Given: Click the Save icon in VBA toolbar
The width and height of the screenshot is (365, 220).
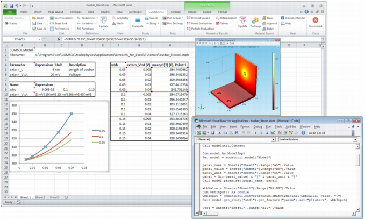Looking at the screenshot, I should pos(212,133).
